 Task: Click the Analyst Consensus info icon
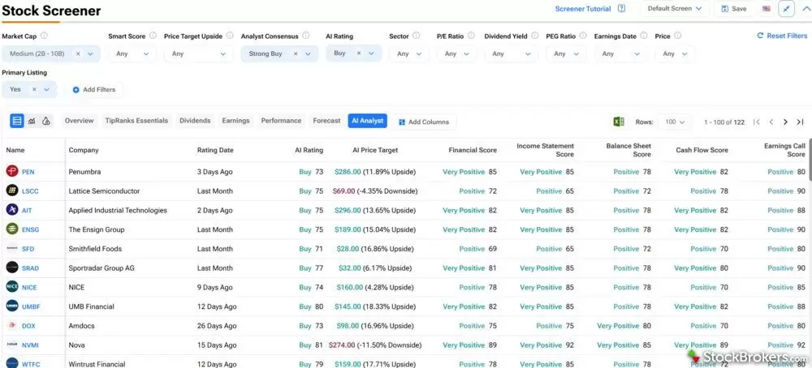pyautogui.click(x=306, y=36)
